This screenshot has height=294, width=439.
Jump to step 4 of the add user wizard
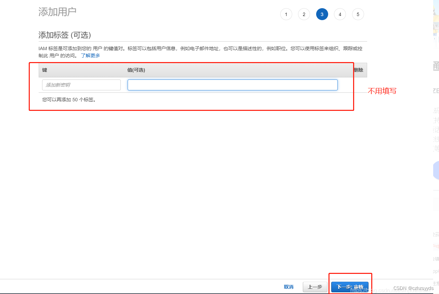click(x=340, y=14)
